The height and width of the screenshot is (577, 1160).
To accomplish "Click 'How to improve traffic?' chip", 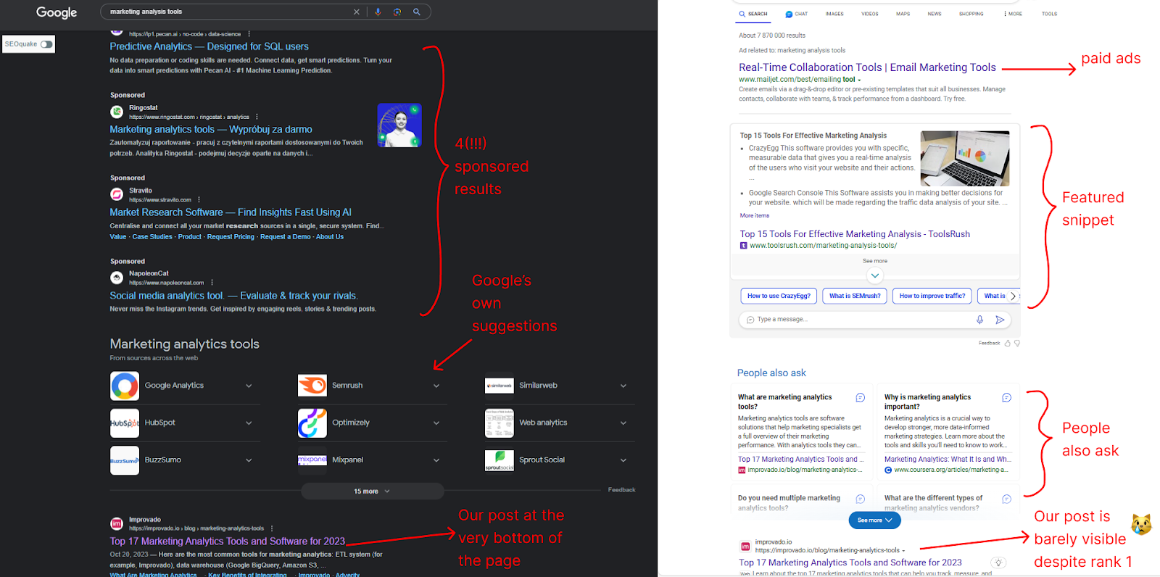I will tap(932, 296).
